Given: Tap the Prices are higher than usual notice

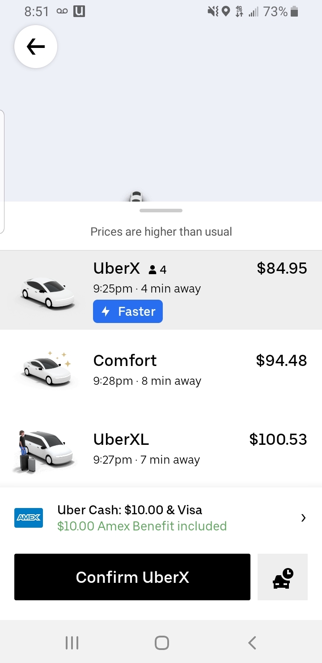Looking at the screenshot, I should [161, 232].
